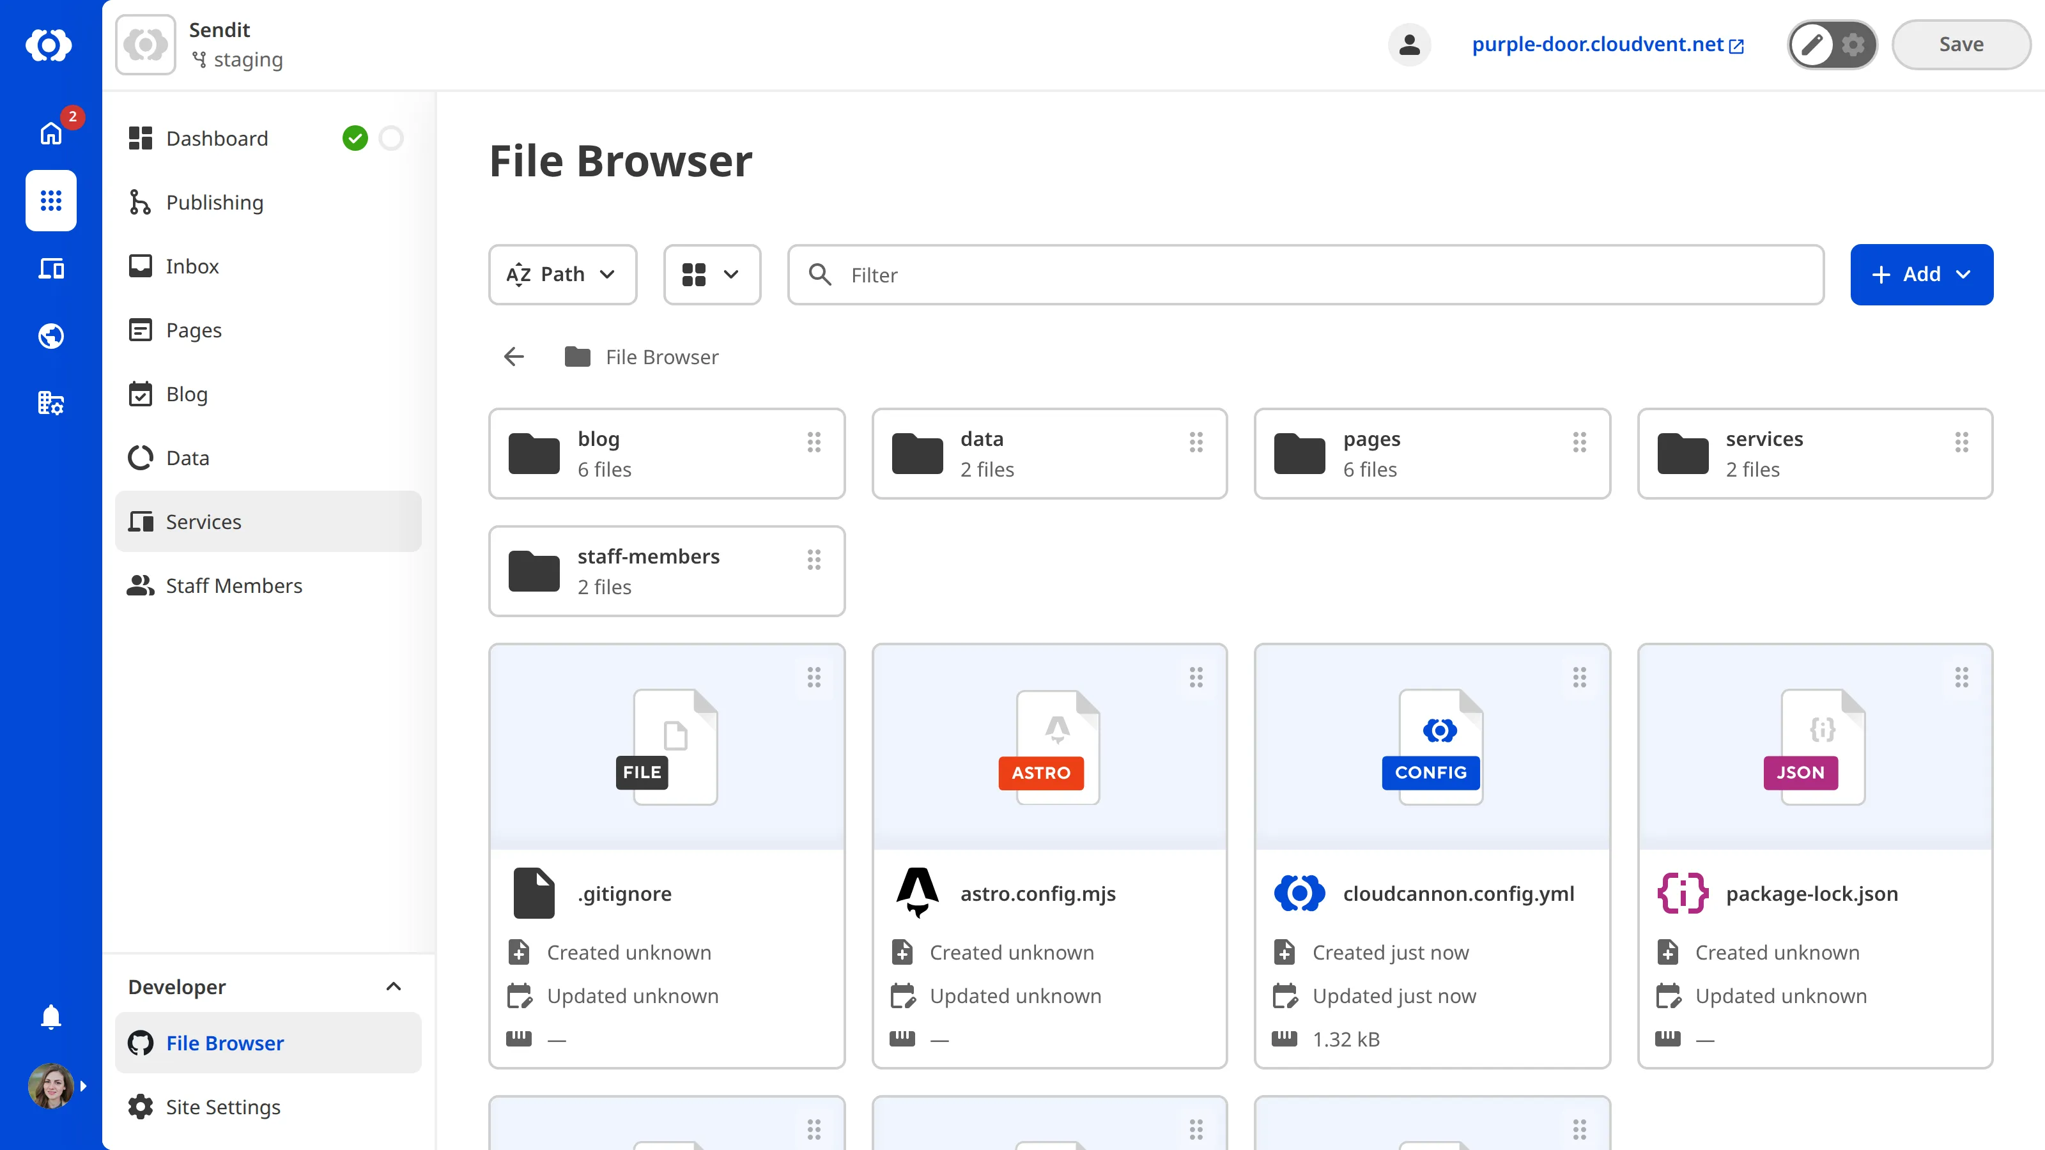The image size is (2045, 1150).
Task: Click the Save button
Action: tap(1961, 45)
